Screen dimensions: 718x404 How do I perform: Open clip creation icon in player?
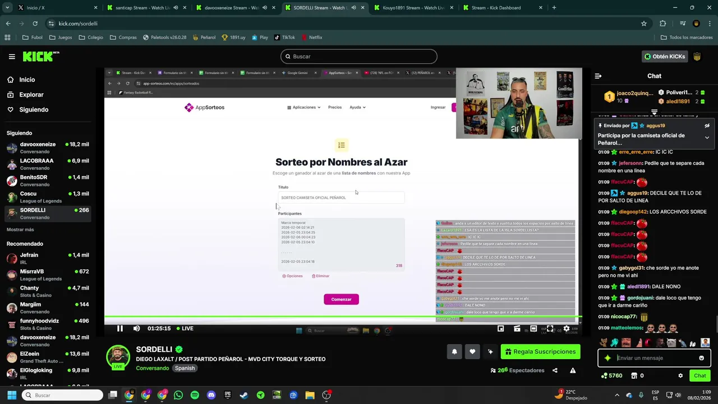tap(517, 328)
